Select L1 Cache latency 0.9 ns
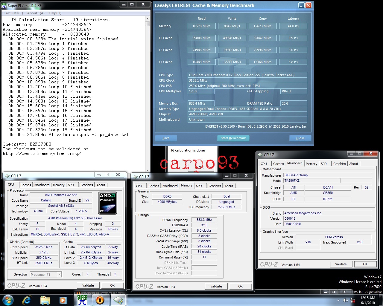383x306 pixels. [293, 38]
